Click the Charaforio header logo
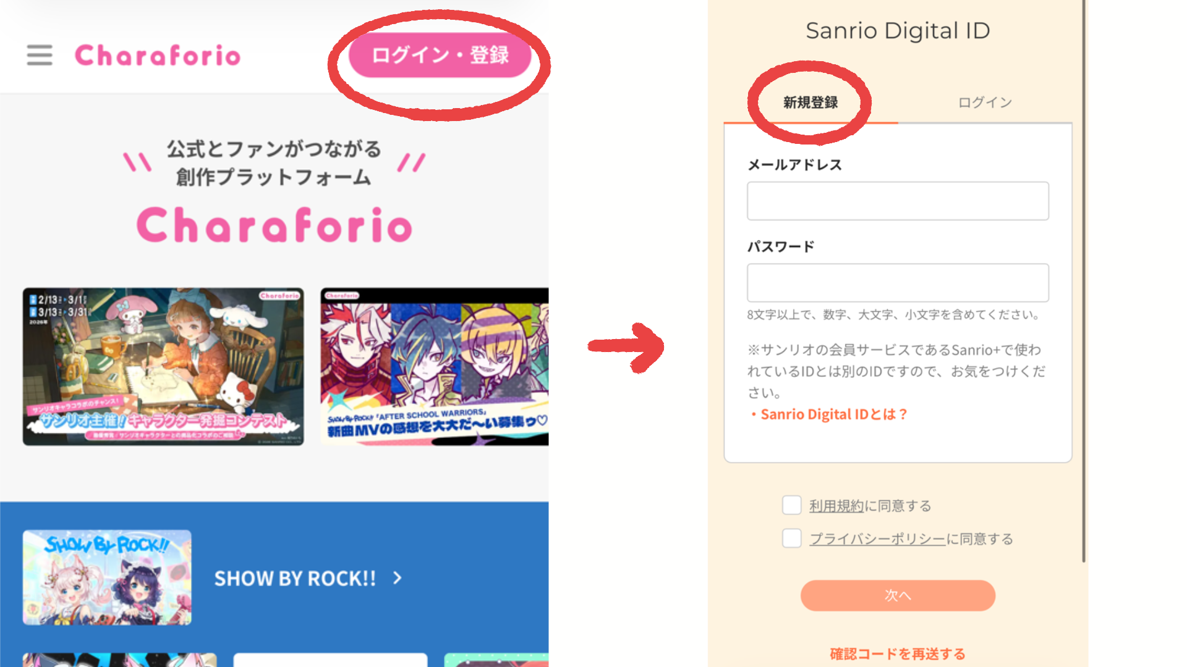The image size is (1187, 667). pos(158,56)
